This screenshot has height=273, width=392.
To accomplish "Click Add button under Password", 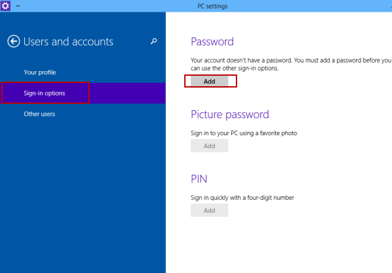I will click(x=209, y=81).
